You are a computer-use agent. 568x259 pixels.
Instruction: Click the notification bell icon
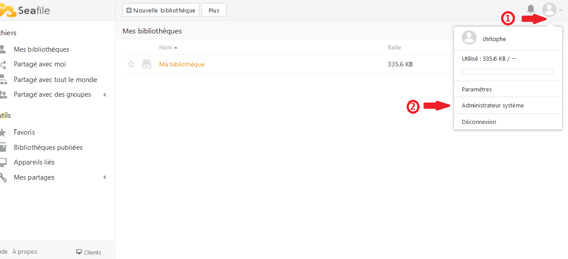tap(531, 9)
